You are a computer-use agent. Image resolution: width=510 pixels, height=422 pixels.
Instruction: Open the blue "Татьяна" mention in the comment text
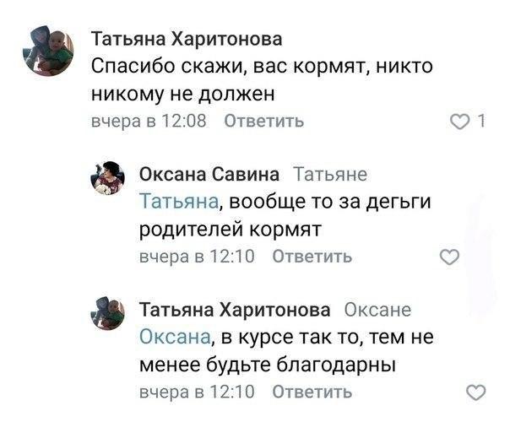[178, 202]
